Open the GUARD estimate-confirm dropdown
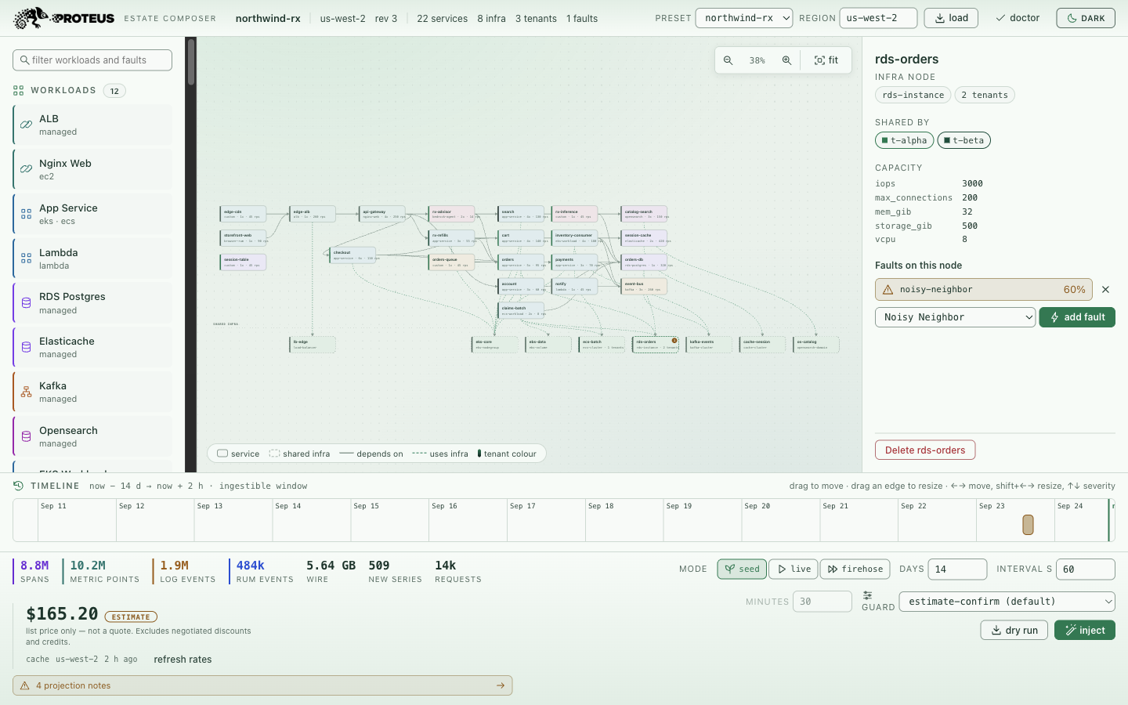This screenshot has height=705, width=1128. [x=1007, y=602]
